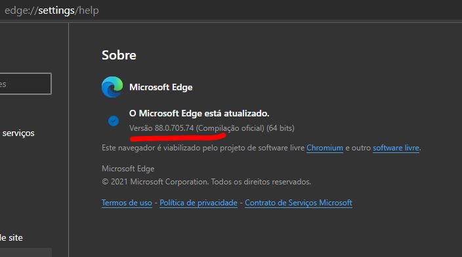Open Política de privacidade link
This screenshot has height=257, width=462.
(198, 203)
